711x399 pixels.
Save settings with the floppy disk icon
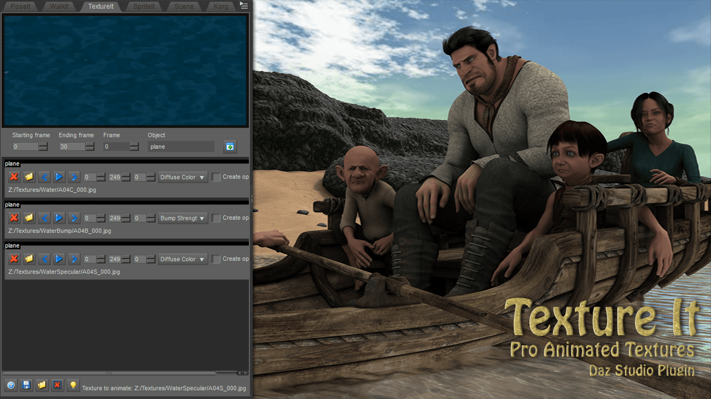click(x=26, y=385)
